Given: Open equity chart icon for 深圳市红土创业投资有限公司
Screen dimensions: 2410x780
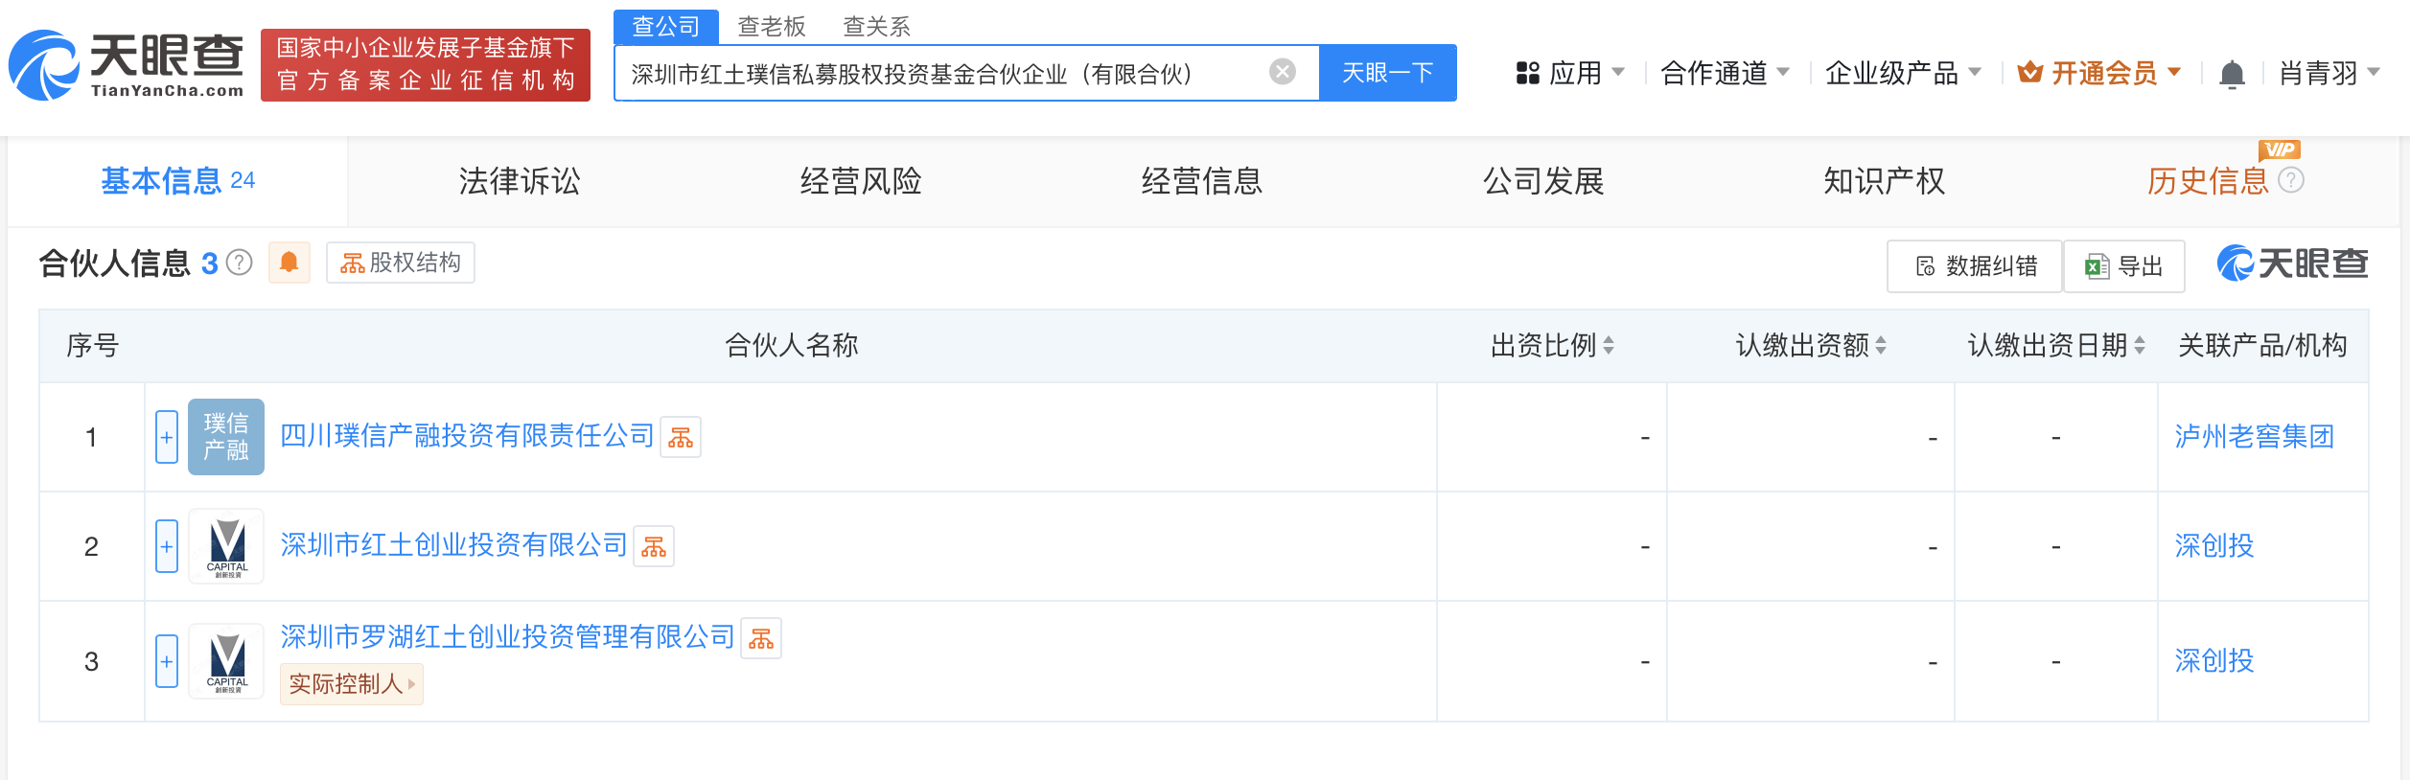Looking at the screenshot, I should [654, 546].
